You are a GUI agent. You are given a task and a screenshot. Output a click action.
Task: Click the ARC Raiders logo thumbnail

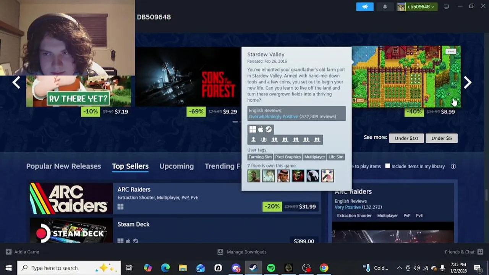[71, 198]
